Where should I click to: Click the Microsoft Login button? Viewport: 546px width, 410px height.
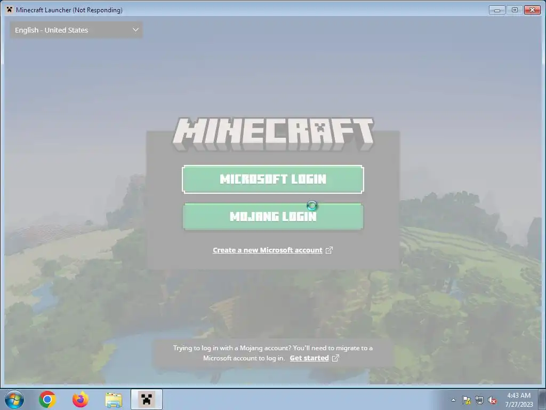point(272,179)
